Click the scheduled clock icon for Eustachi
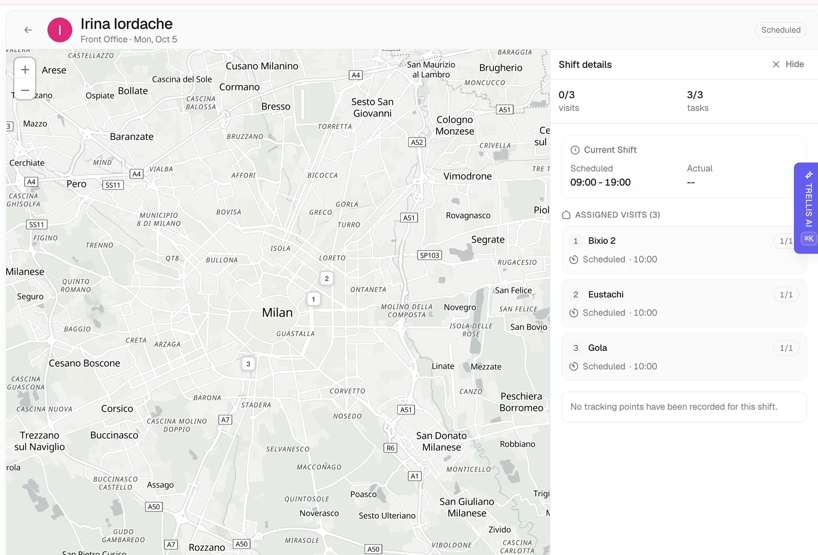The height and width of the screenshot is (555, 818). tap(574, 313)
